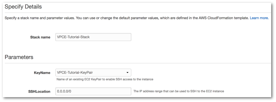The height and width of the screenshot is (102, 276).
Task: Click the SSH IP address range description
Action: [x=179, y=91]
